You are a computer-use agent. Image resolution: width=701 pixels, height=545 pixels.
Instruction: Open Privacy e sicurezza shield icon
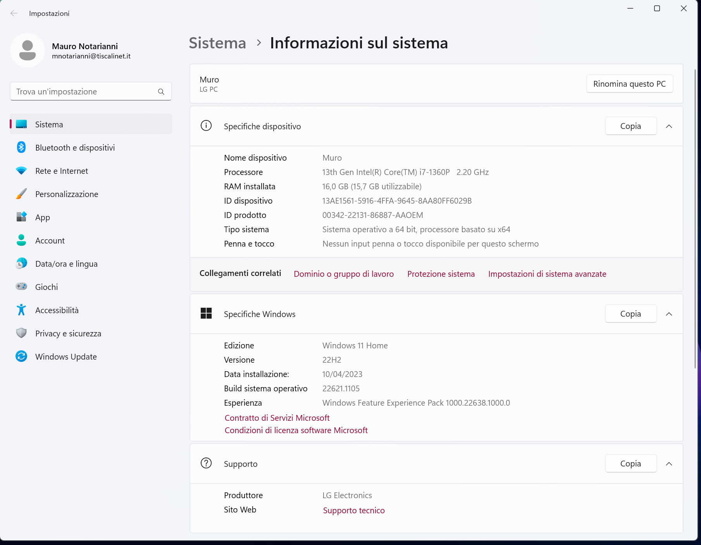[x=21, y=333]
